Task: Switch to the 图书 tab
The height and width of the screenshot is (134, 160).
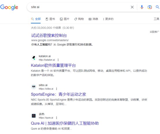Action: (x=50, y=19)
